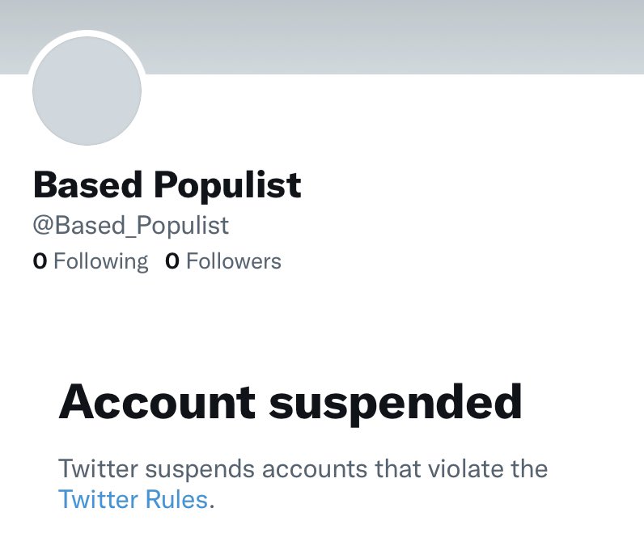This screenshot has height=559, width=644.
Task: Click the gray header banner area
Action: pos(388,36)
